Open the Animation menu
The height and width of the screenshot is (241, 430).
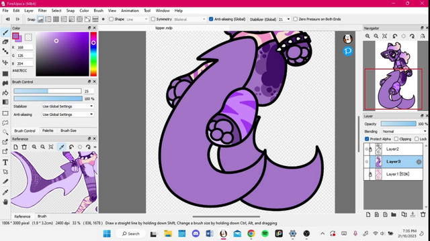[x=130, y=11]
